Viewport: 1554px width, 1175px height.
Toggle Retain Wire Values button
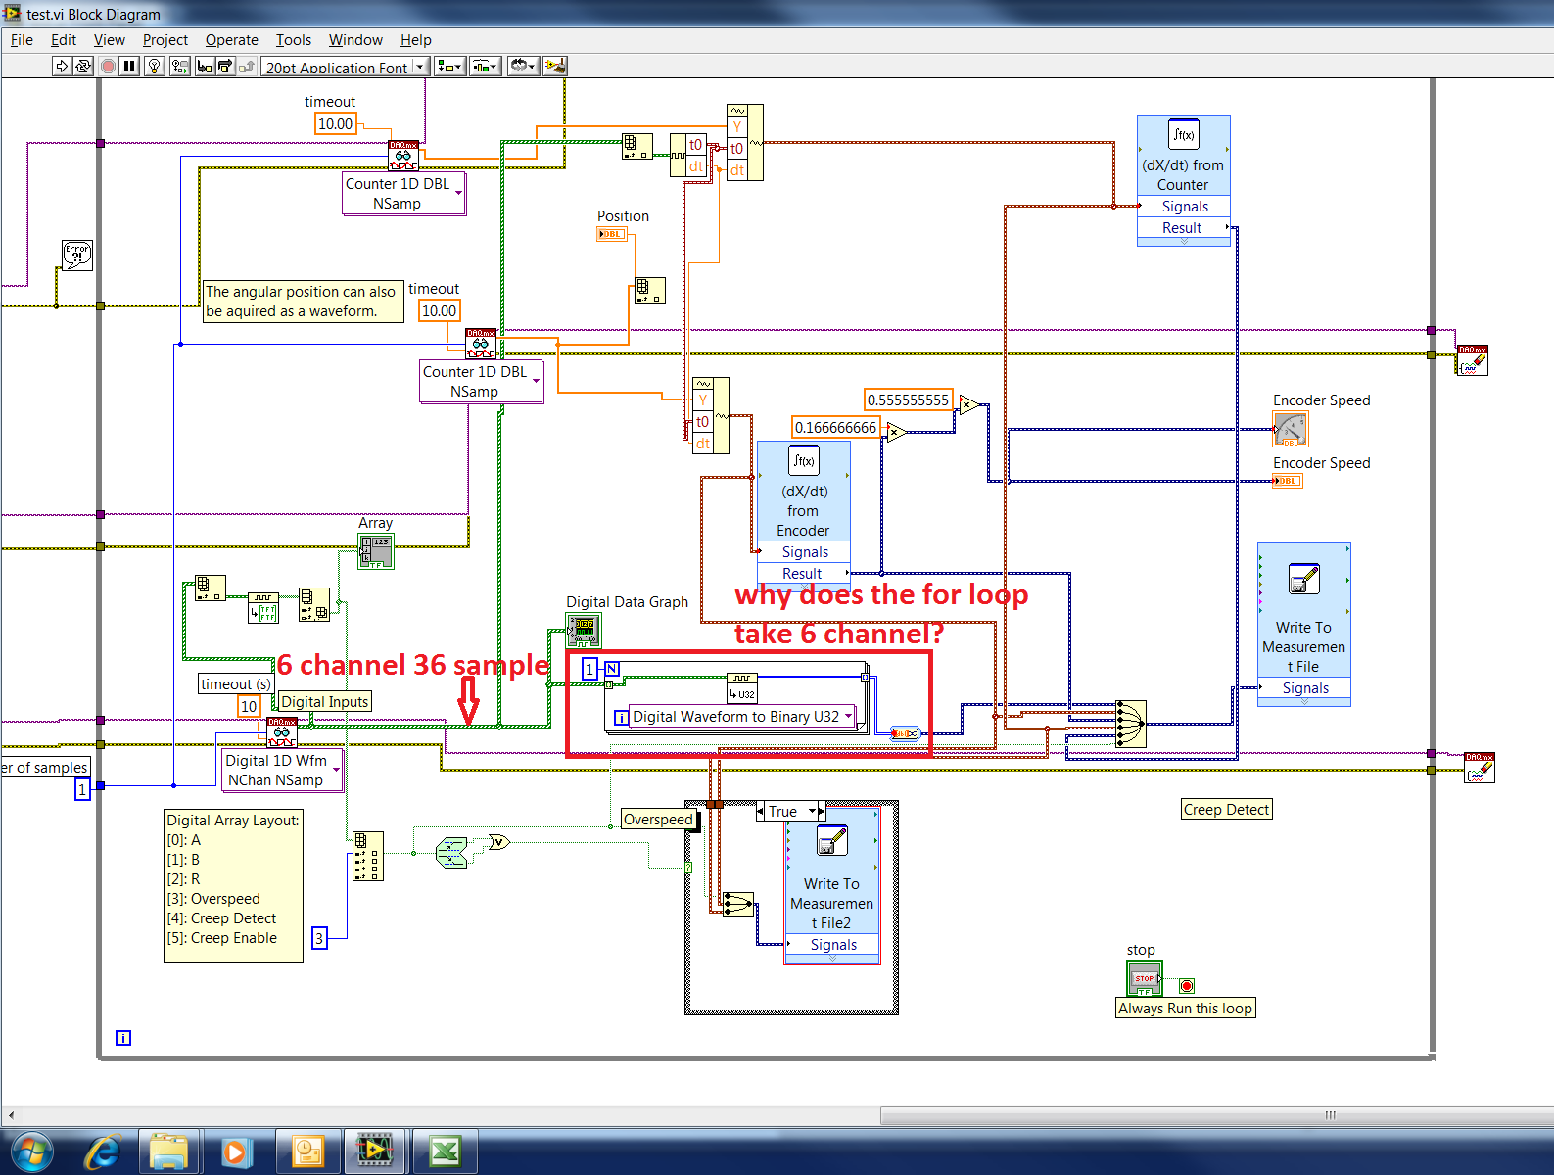click(x=180, y=67)
